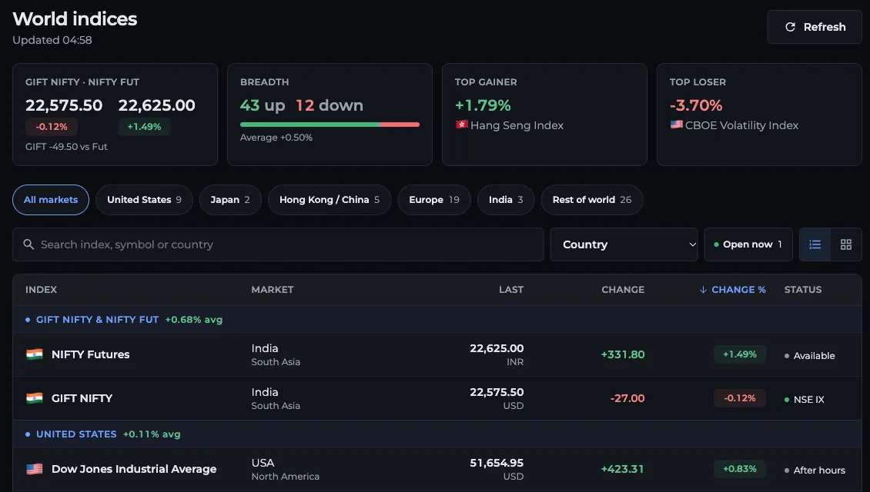
Task: Click the +1.79% top gainer value
Action: pyautogui.click(x=483, y=105)
